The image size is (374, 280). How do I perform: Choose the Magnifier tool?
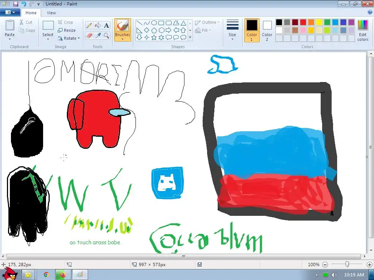[x=107, y=36]
